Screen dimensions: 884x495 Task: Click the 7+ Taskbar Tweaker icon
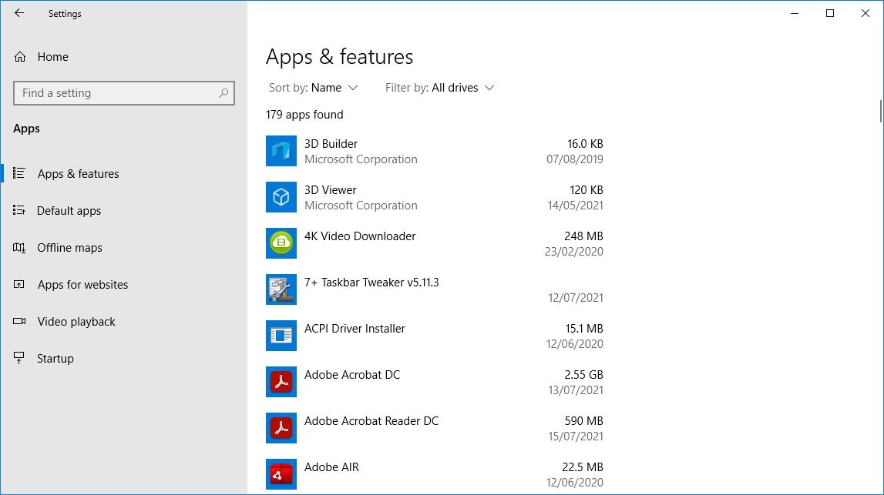tap(281, 289)
